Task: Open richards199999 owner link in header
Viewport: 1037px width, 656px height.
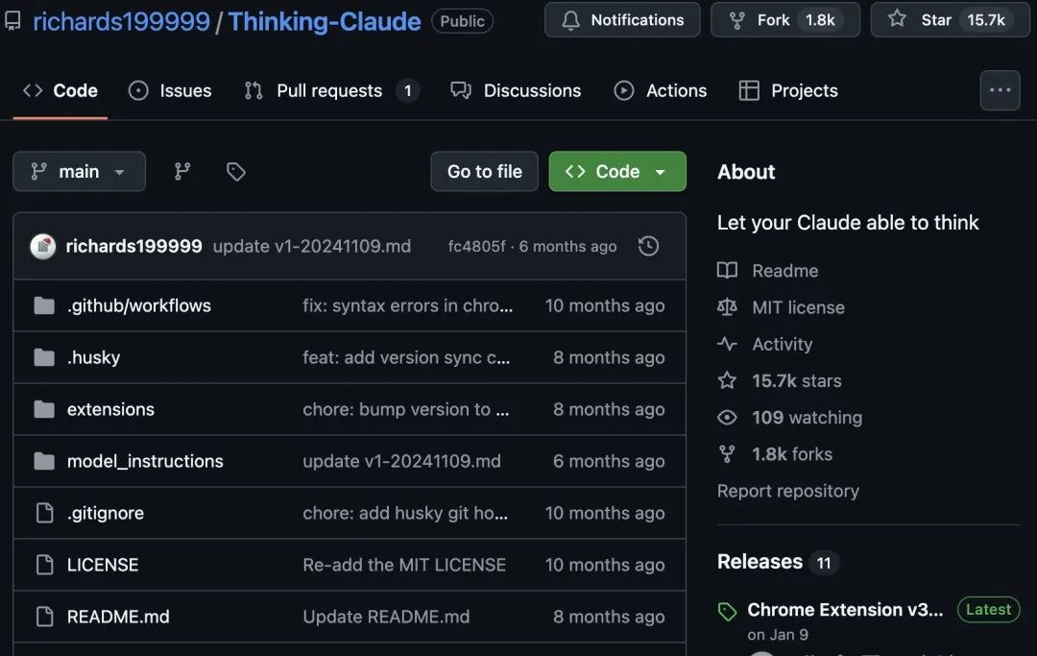Action: click(122, 21)
